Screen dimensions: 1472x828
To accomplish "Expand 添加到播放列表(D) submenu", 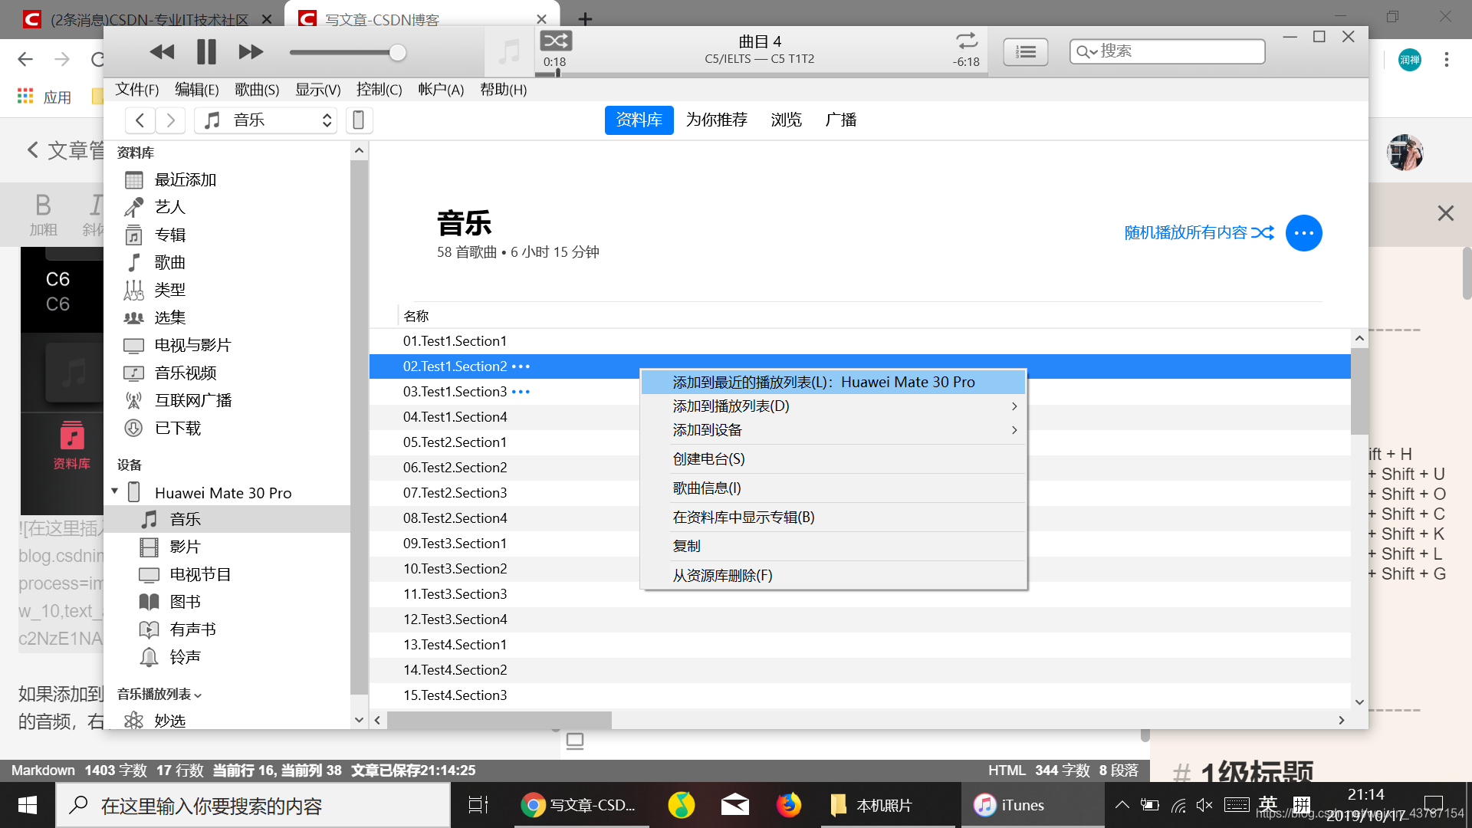I will [x=833, y=406].
